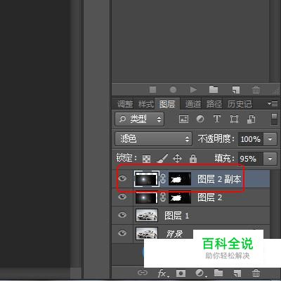Select the 图层 tab
281x281 pixels.
(x=167, y=104)
